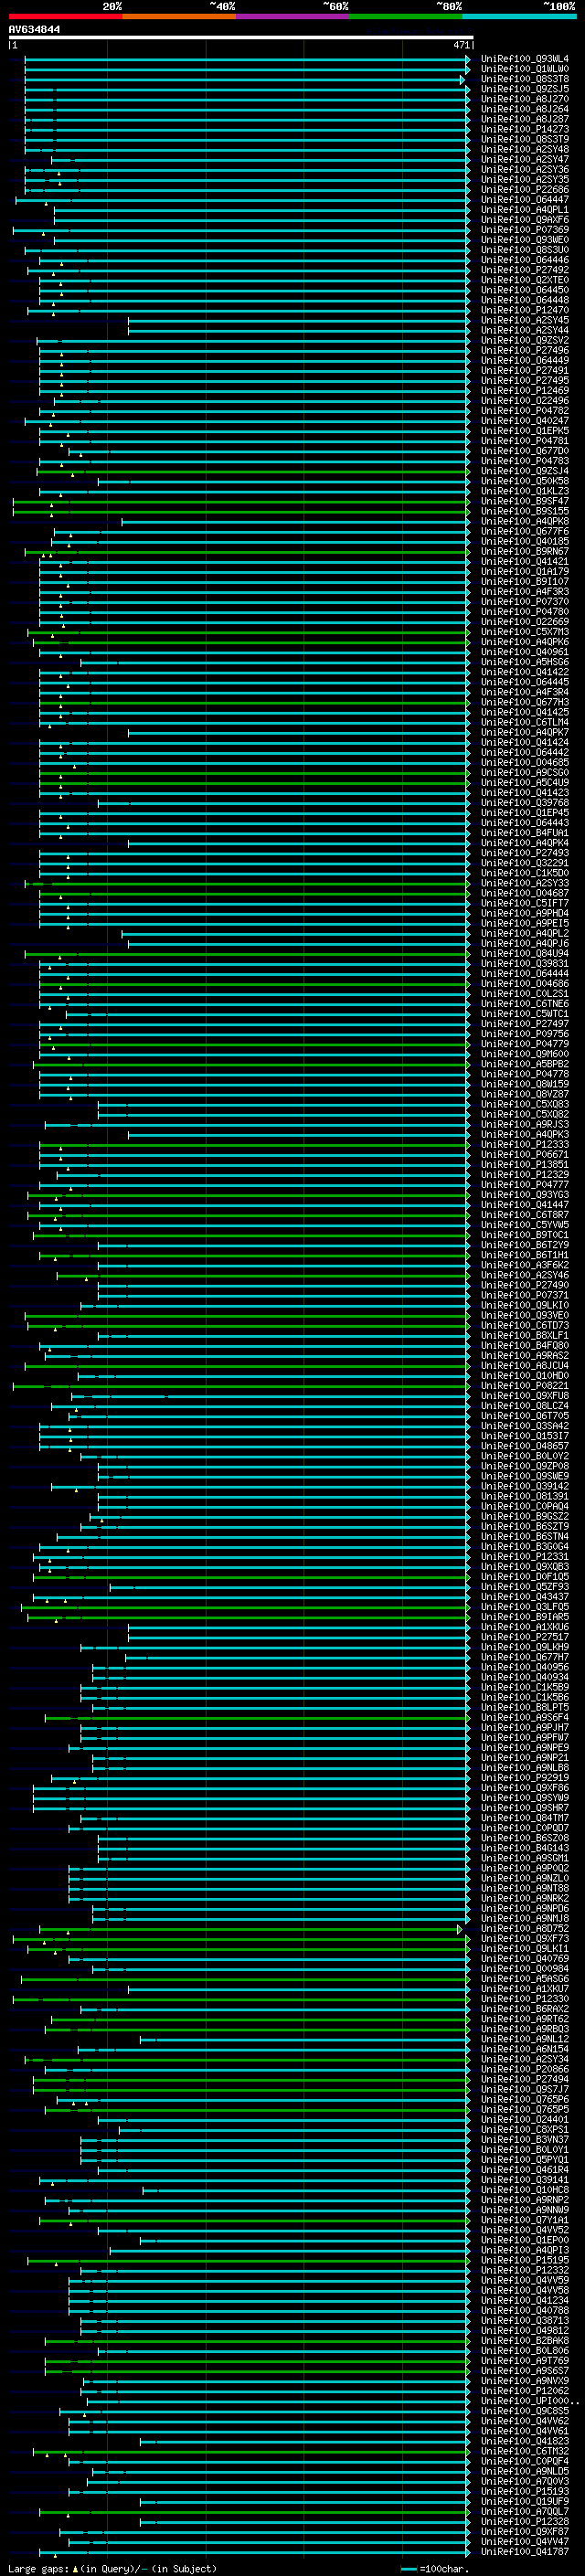585x2576 pixels.
Task: Select label UniRef100_Q8W159
Action: coord(524,1084)
